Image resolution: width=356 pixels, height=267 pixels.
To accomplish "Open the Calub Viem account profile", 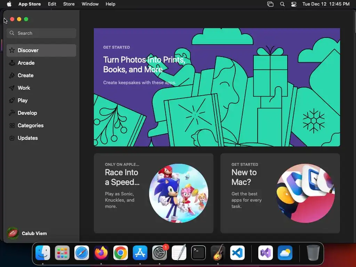I will click(x=27, y=233).
